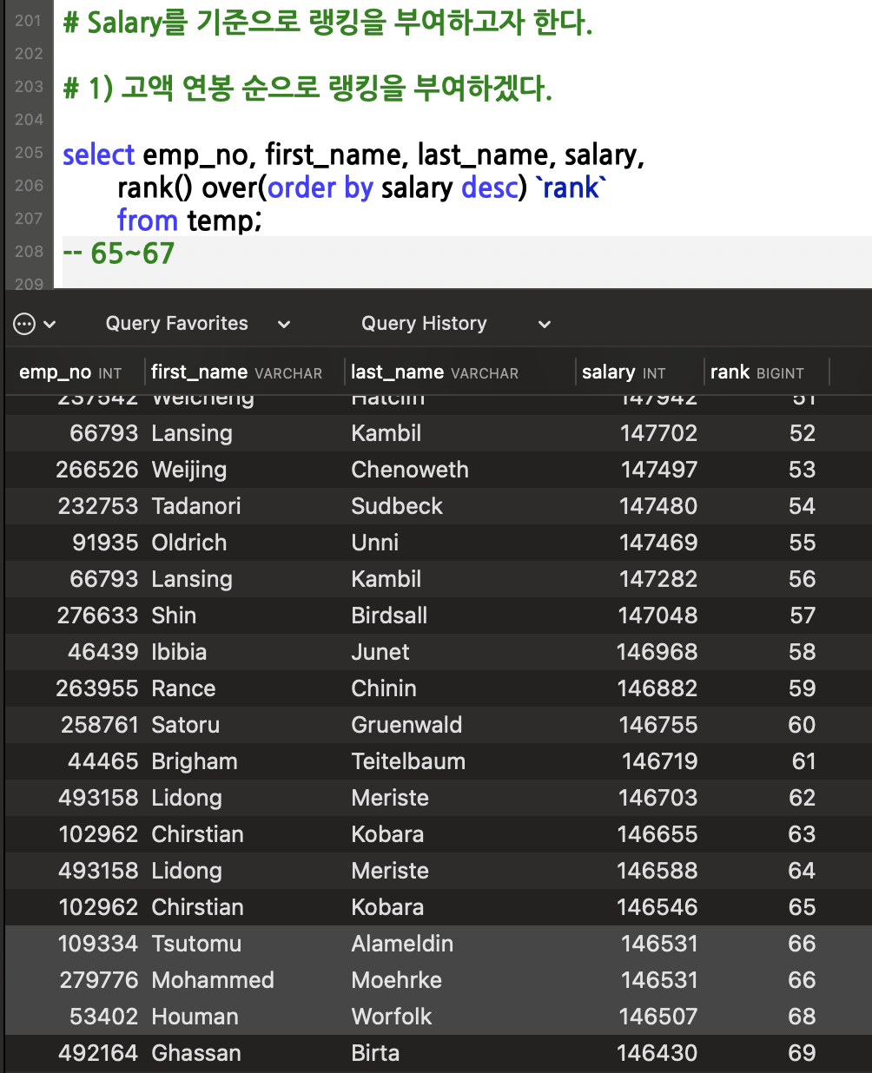Select line number 208 in the gutter

(29, 251)
